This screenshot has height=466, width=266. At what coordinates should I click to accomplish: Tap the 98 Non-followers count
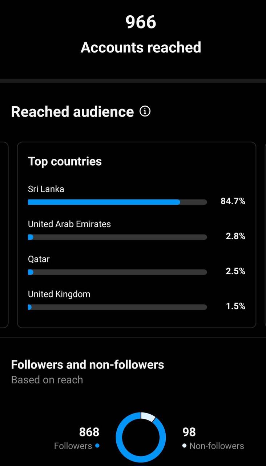pyautogui.click(x=189, y=432)
